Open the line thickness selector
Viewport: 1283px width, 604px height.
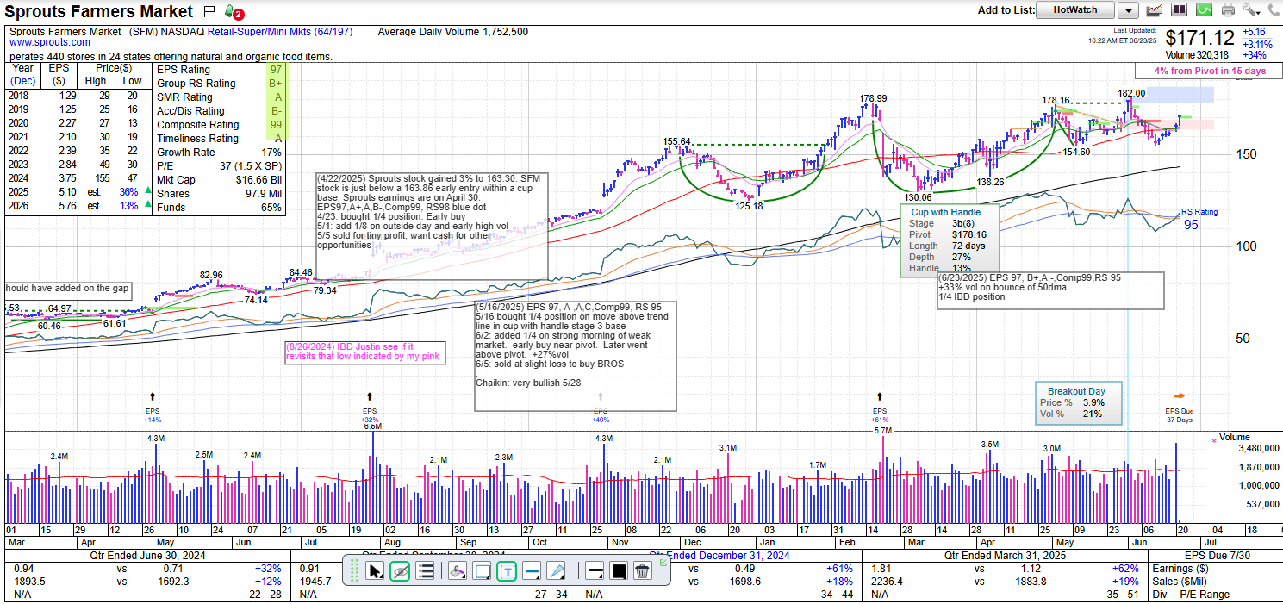pyautogui.click(x=595, y=570)
